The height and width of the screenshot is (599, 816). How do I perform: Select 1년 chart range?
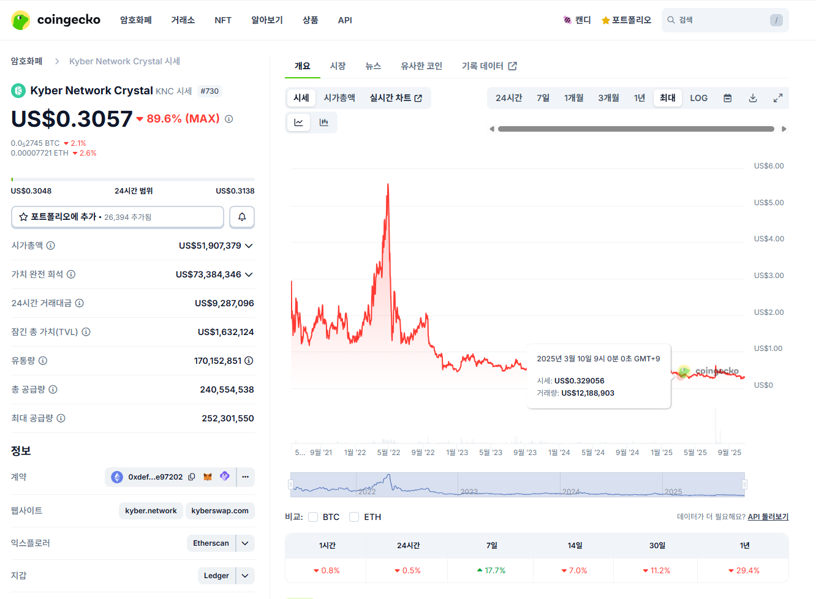(x=640, y=98)
